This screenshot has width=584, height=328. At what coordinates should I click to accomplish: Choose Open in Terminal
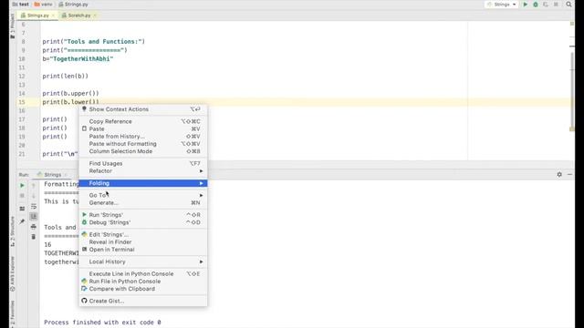[143, 250]
